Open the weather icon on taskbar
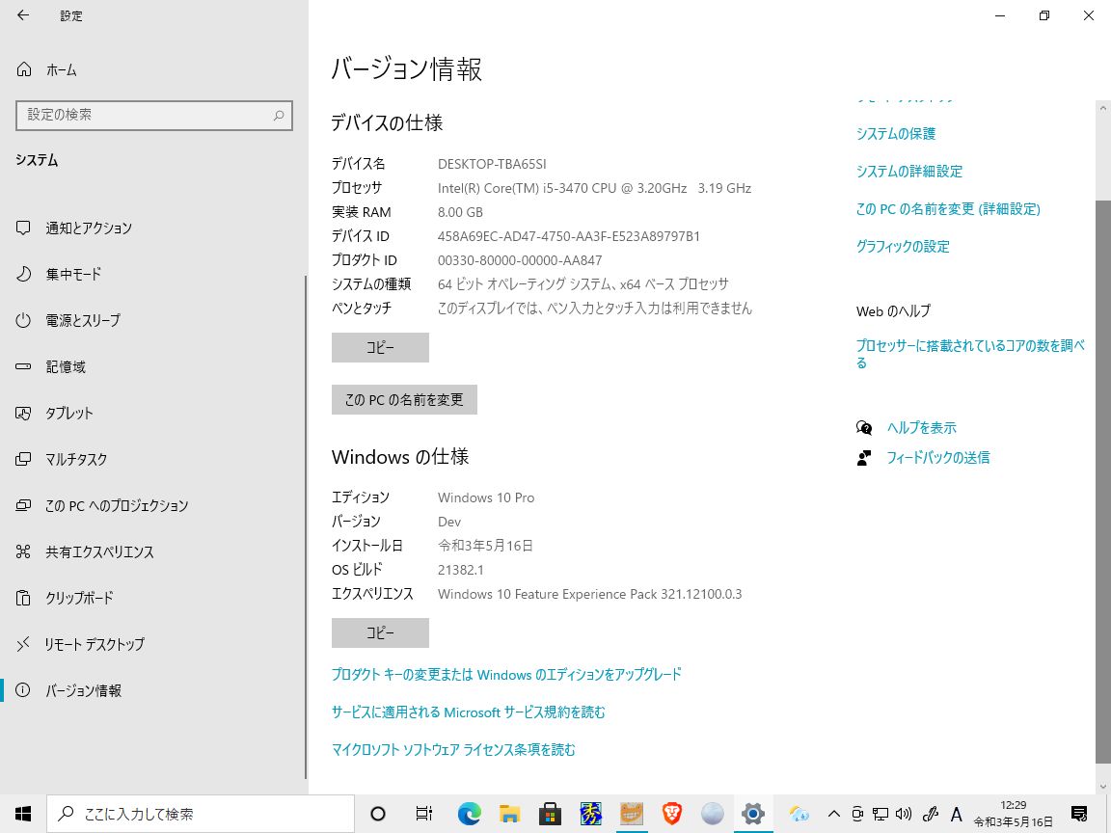 click(799, 814)
